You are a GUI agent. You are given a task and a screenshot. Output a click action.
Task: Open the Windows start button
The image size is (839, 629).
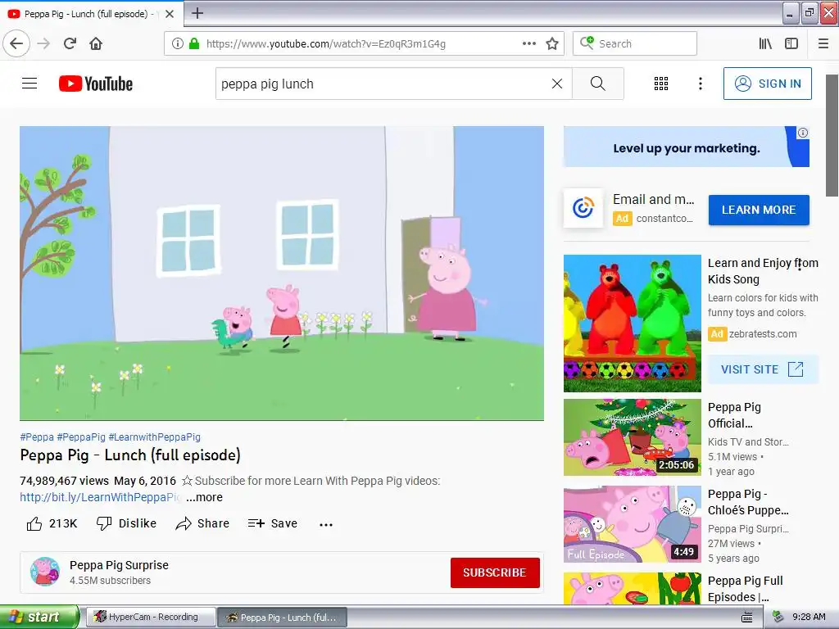pos(39,617)
